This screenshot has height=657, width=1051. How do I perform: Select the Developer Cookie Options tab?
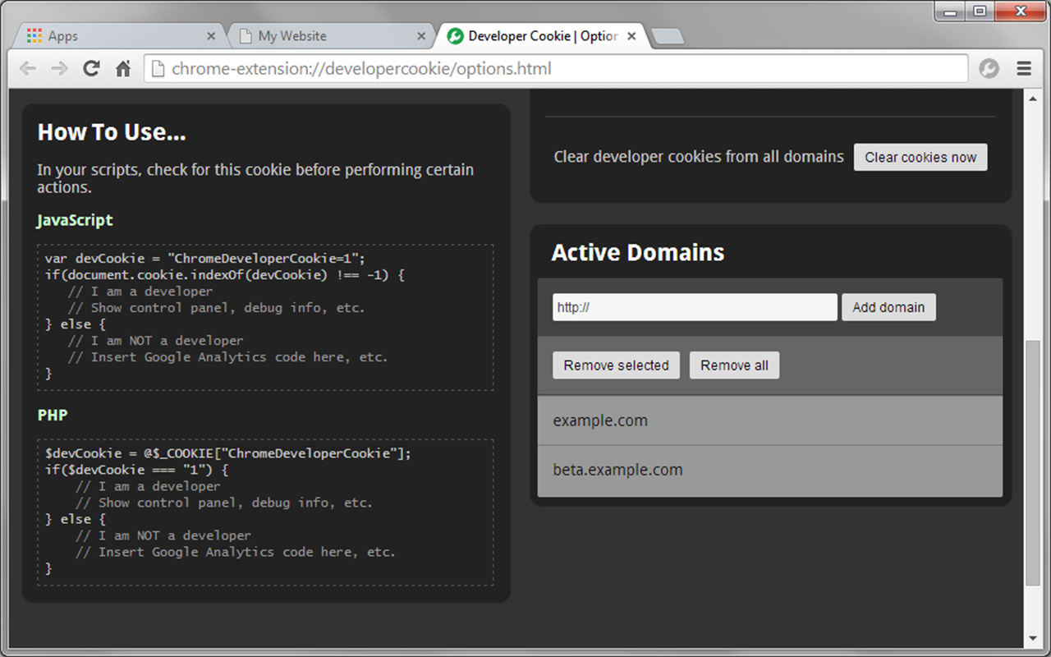(x=542, y=36)
